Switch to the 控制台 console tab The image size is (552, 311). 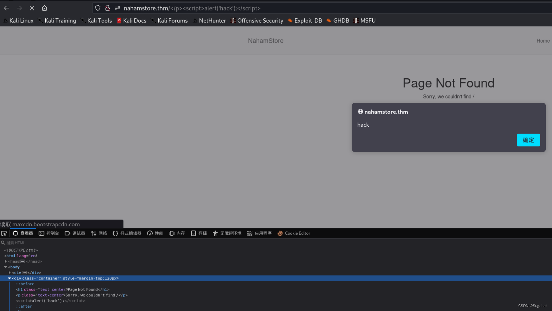[49, 233]
